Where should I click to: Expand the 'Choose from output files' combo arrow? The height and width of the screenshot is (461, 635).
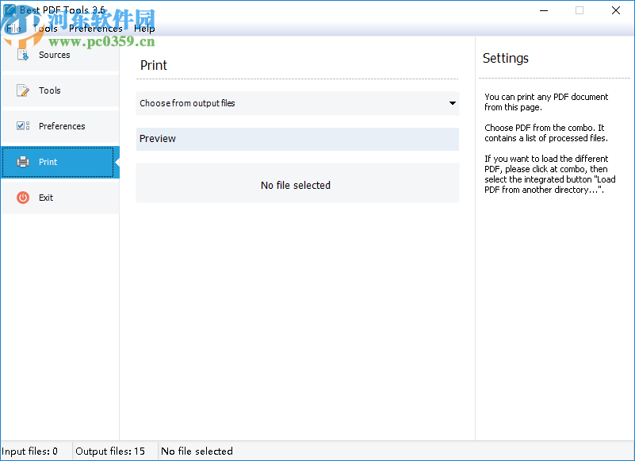453,103
